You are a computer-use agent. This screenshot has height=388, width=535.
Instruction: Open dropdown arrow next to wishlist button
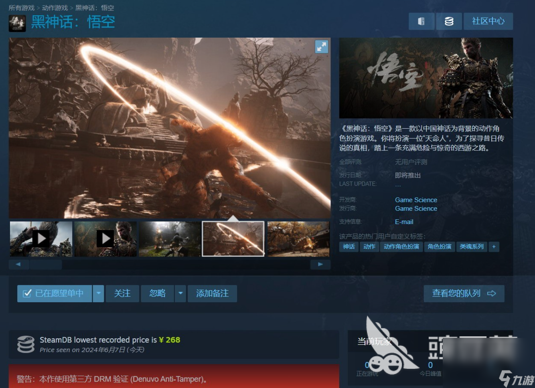(99, 293)
